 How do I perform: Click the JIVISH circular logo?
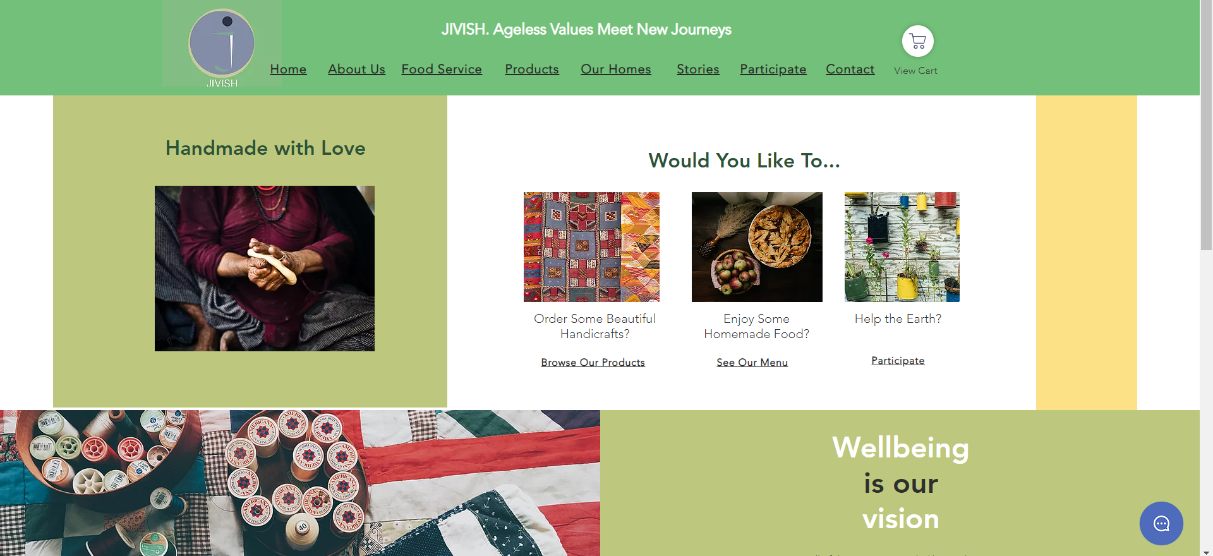222,44
